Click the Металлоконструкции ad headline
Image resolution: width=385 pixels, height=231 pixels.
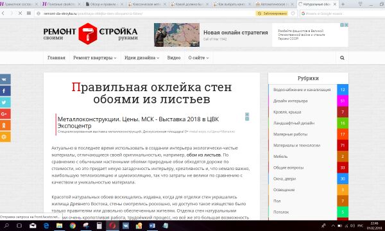point(138,123)
